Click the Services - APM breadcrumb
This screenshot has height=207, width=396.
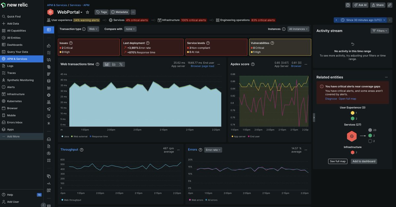coord(80,5)
